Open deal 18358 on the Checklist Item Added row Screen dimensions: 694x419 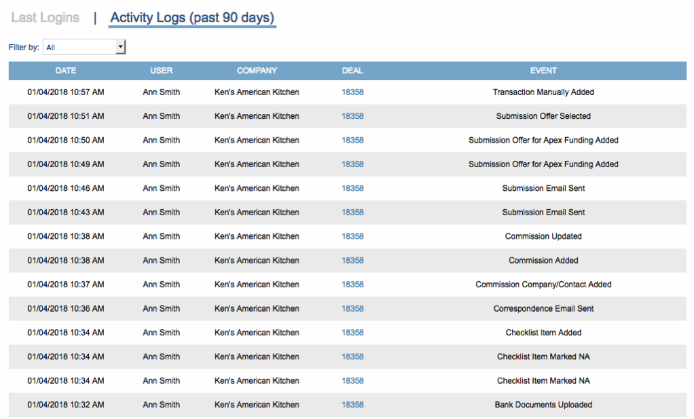352,333
